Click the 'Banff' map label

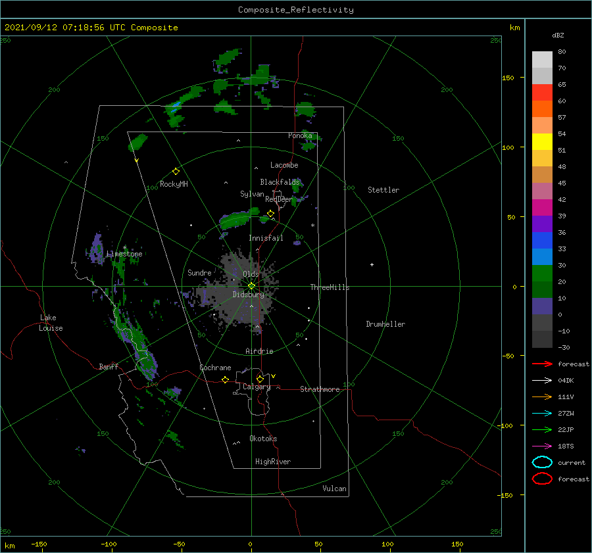coord(109,366)
